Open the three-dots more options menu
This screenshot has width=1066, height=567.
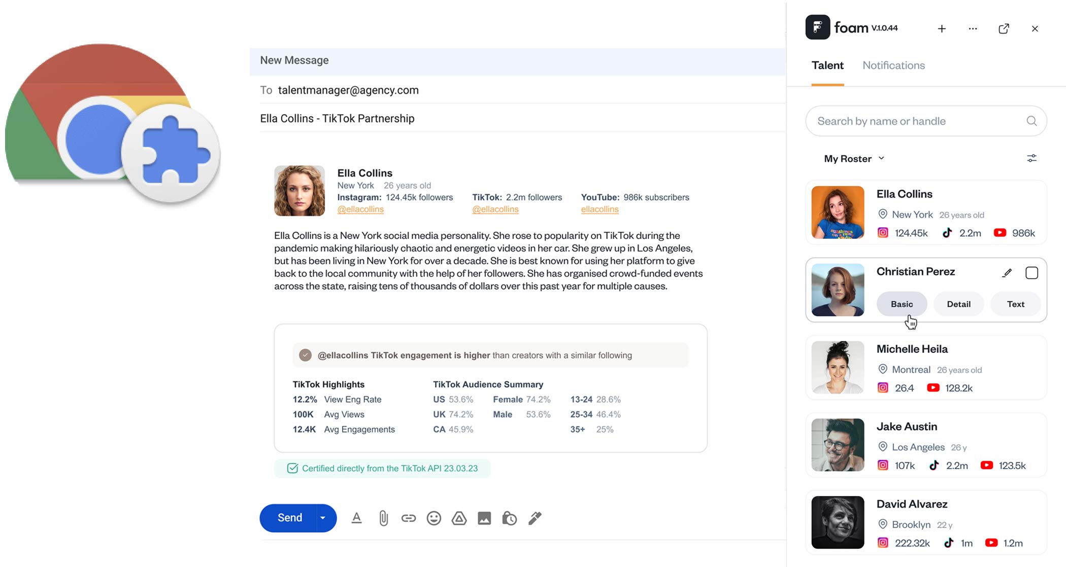[x=973, y=29]
